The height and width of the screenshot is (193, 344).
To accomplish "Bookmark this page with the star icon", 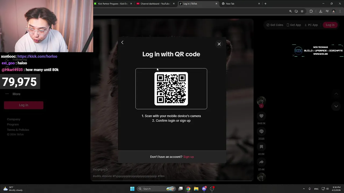I will click(x=302, y=11).
